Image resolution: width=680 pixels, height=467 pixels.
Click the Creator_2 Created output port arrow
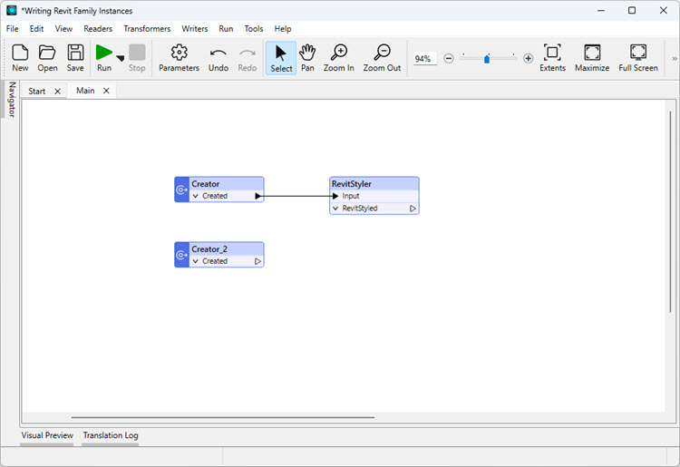point(258,261)
